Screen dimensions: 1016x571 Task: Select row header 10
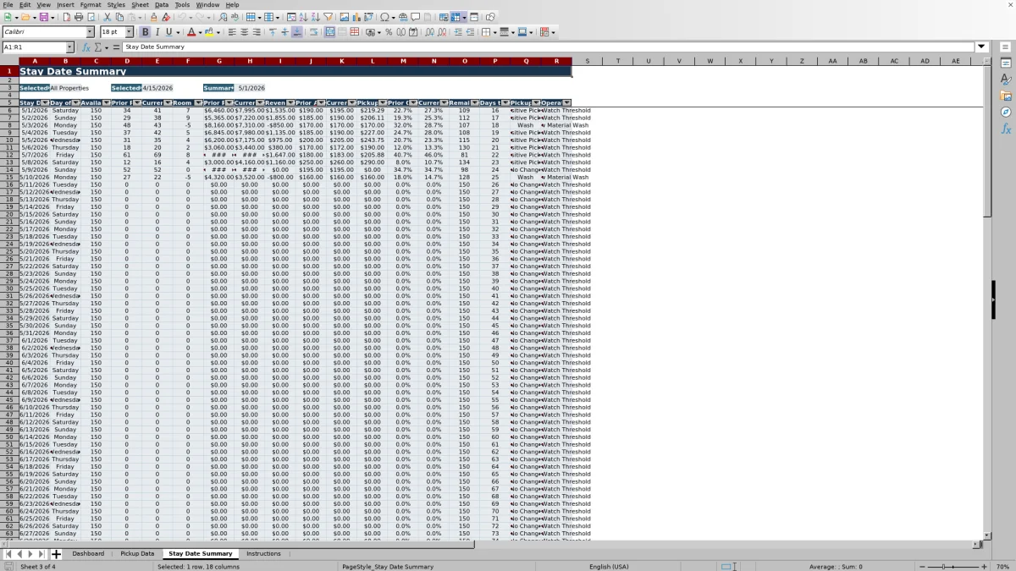click(x=9, y=140)
